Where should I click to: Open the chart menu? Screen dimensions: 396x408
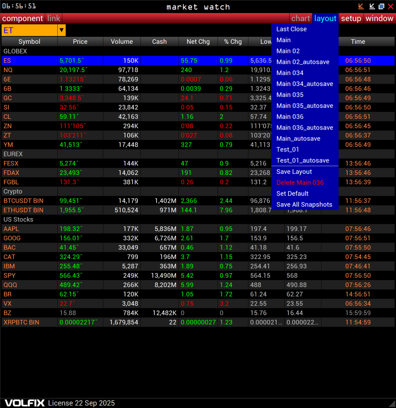pos(300,18)
